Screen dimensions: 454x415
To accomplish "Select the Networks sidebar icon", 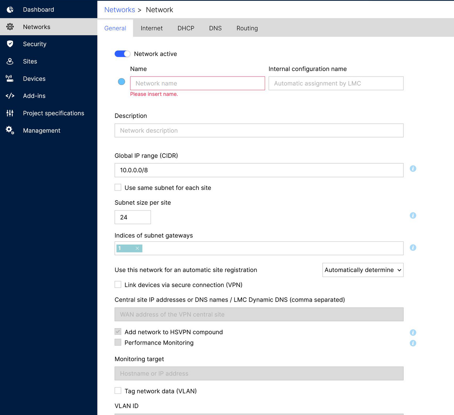I will coord(10,27).
